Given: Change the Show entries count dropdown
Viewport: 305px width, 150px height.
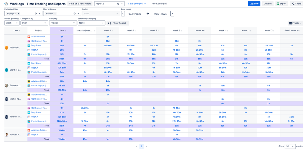Looking at the screenshot, I should tap(290, 146).
